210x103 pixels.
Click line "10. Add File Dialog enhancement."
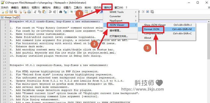pyautogui.click(x=35, y=99)
